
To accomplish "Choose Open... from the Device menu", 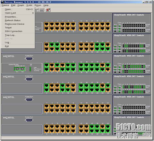I will tap(18, 9).
